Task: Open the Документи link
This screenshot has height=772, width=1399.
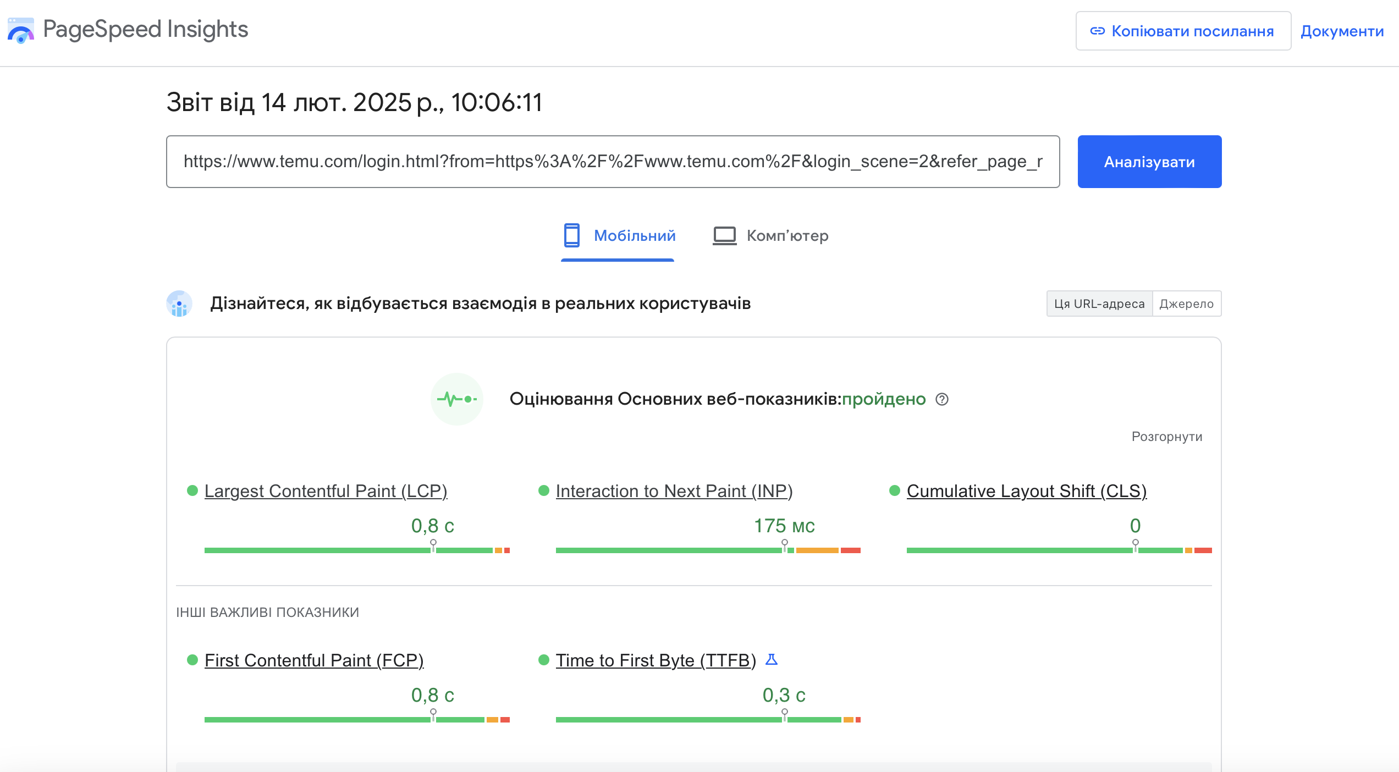Action: [x=1342, y=31]
